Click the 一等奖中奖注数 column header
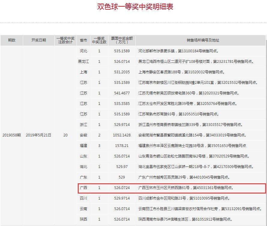This screenshot has width=267, height=226. 99,40
